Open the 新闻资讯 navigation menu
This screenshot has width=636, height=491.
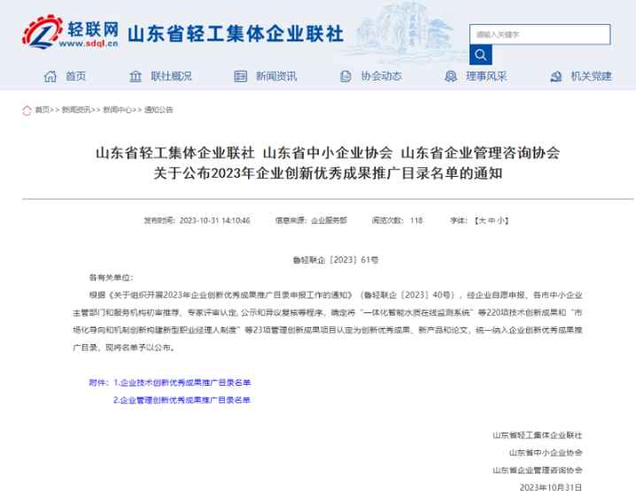275,77
